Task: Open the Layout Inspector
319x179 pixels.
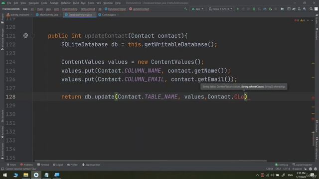Action: (x=303, y=165)
